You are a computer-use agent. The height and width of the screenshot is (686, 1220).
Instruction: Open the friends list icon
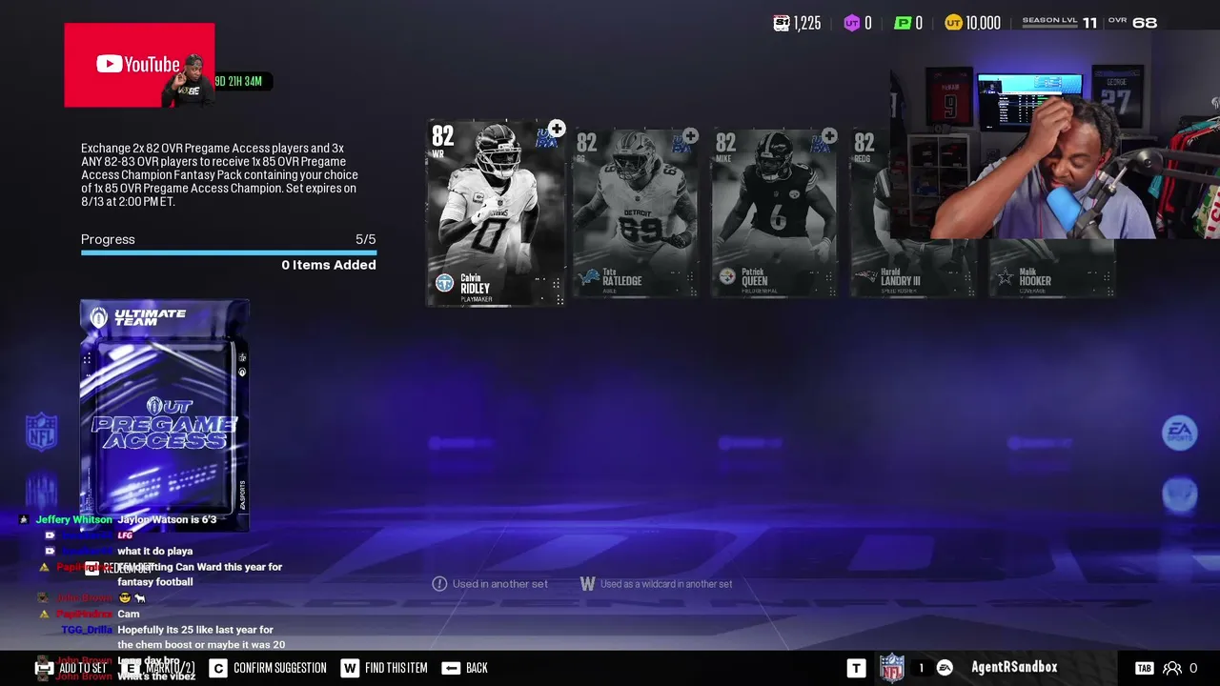[x=1172, y=668]
